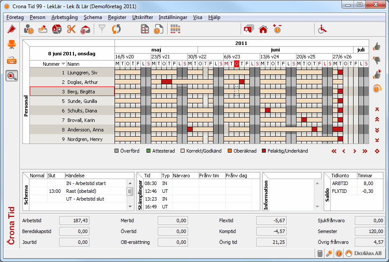Viewport: 389px width, 262px height.
Task: Open the Inställningar menu
Action: click(173, 17)
